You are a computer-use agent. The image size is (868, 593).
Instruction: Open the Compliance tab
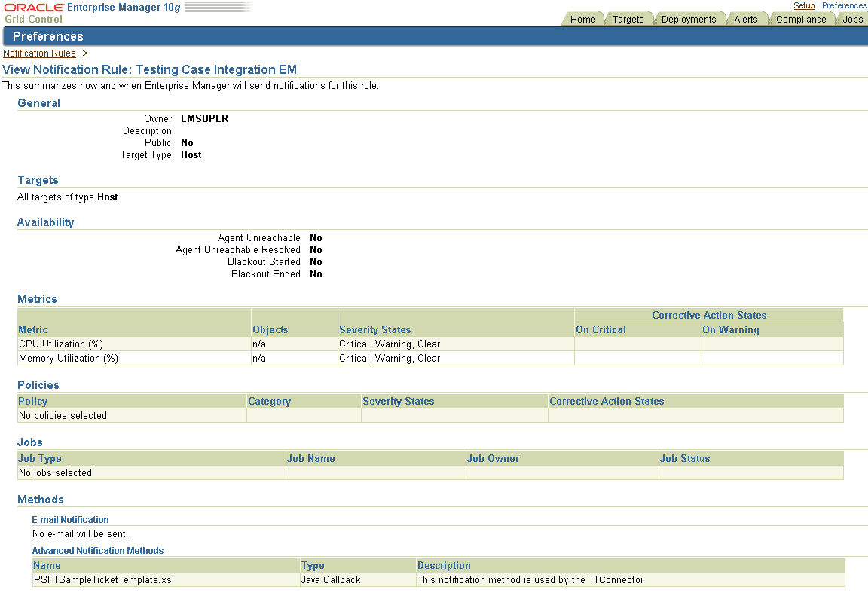tap(802, 19)
